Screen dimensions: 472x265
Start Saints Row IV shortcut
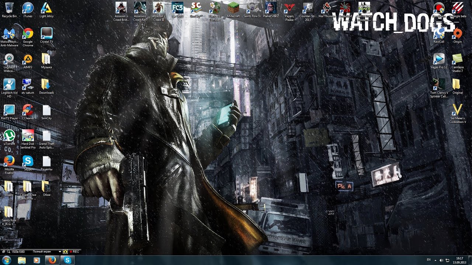(252, 10)
